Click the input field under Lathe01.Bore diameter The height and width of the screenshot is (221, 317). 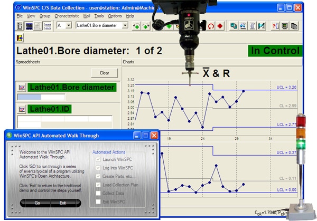pyautogui.click(x=41, y=97)
